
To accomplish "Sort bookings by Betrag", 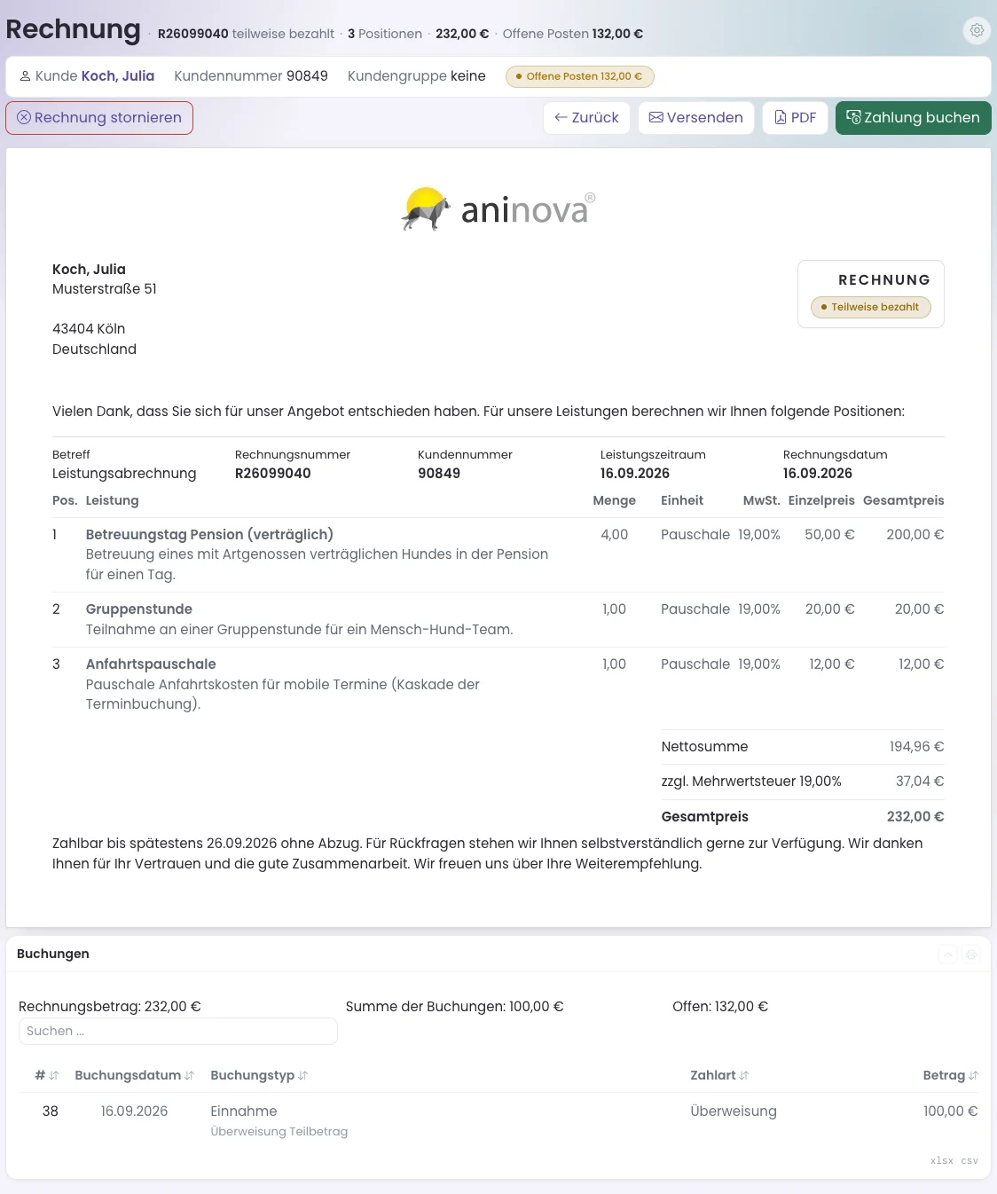I will click(950, 1075).
